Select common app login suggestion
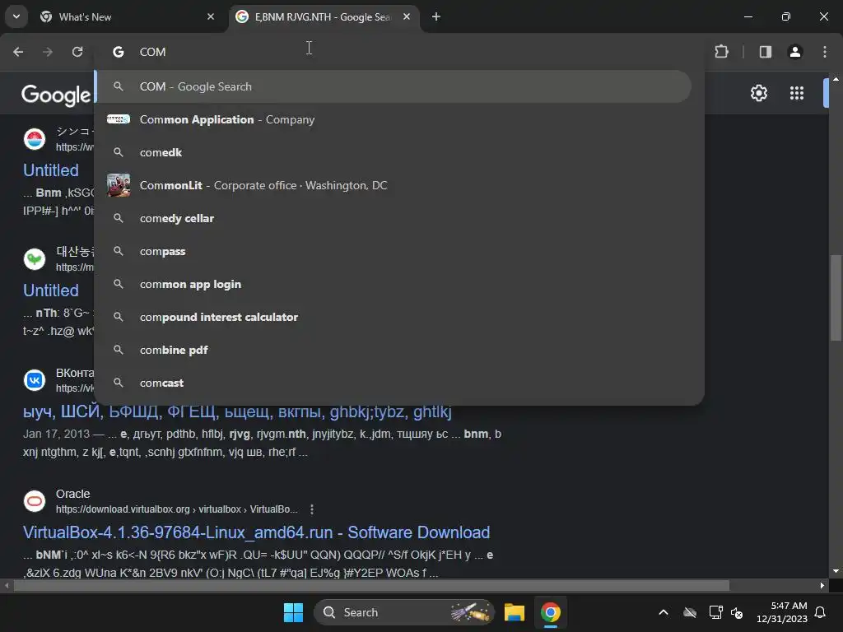Screen dimensions: 843x632 399,284
